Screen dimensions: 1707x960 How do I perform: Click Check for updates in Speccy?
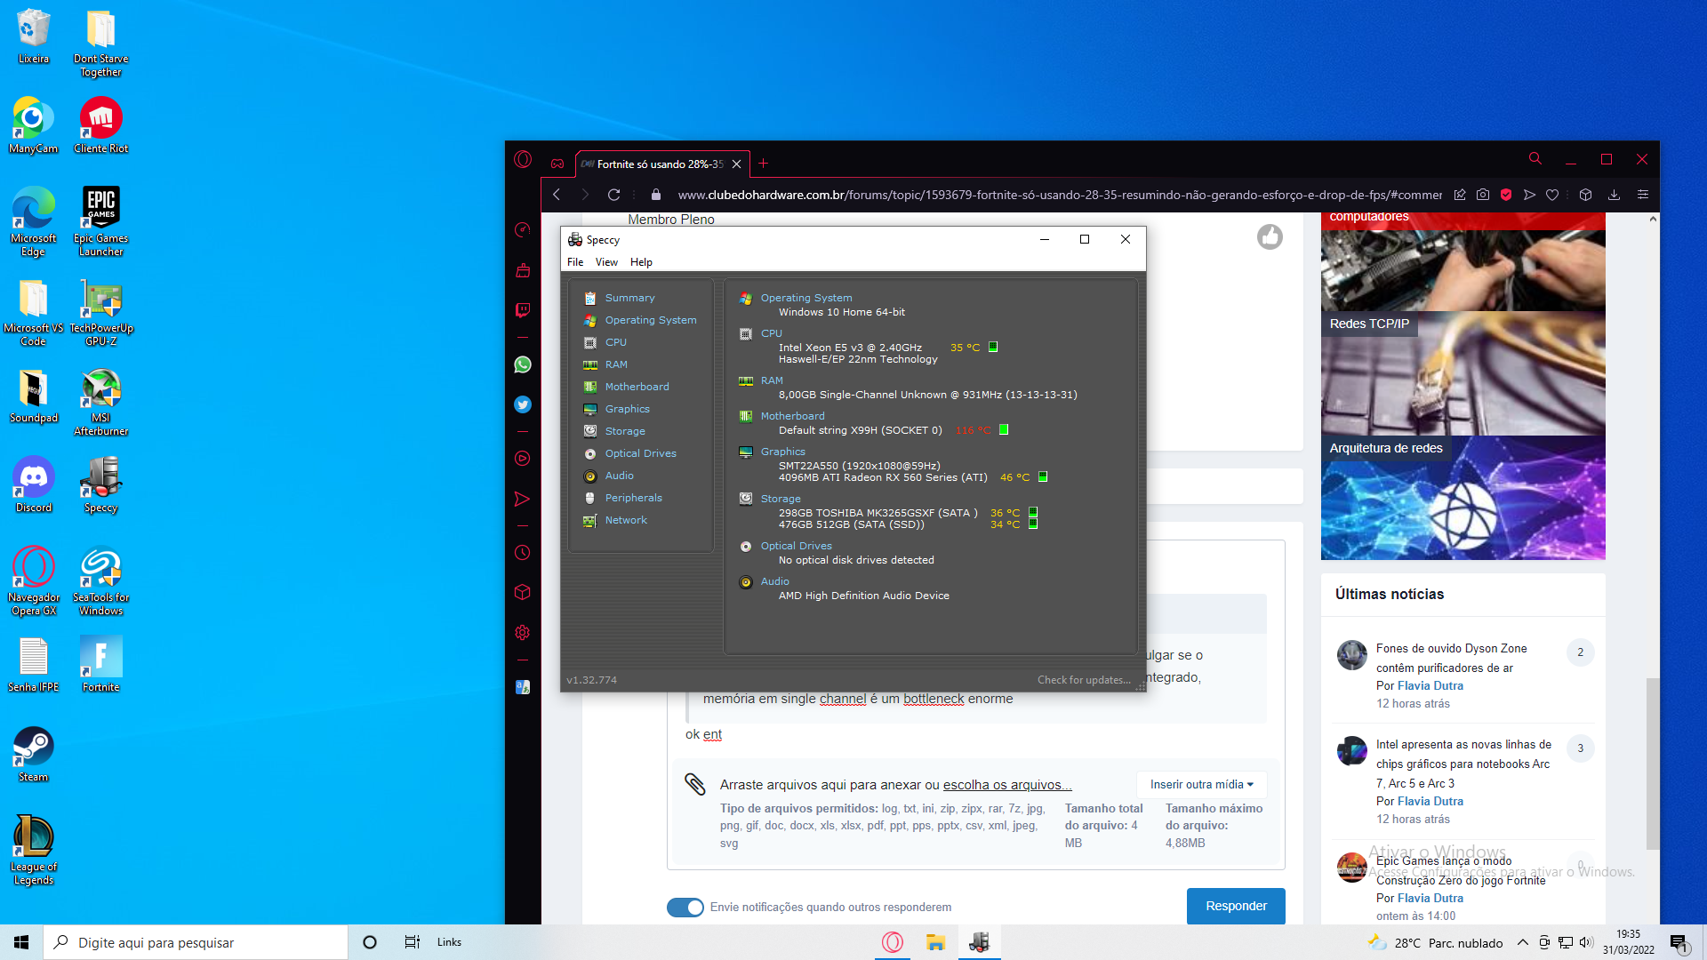coord(1084,680)
